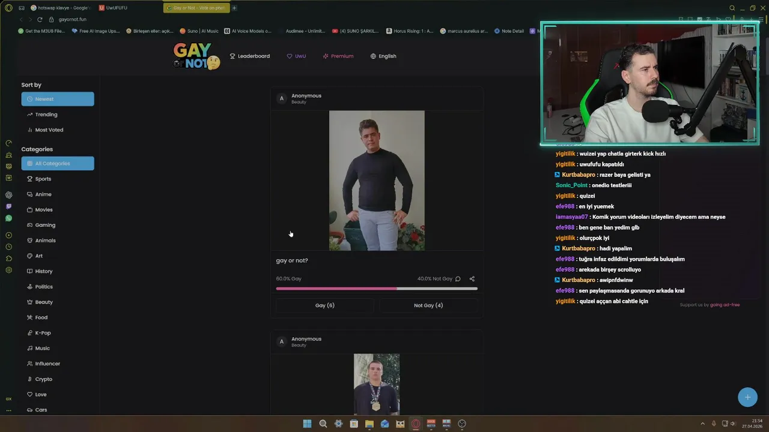The image size is (769, 432).
Task: Select the Gay or Not browser tab
Action: pos(196,8)
